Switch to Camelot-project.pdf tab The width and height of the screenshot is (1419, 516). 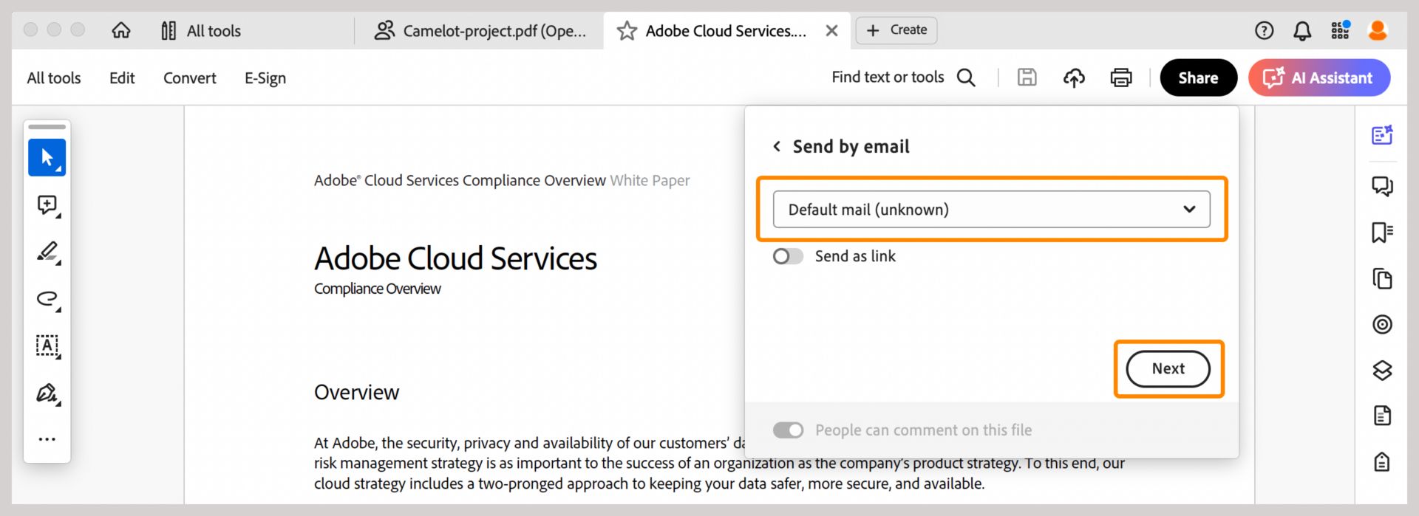point(480,31)
